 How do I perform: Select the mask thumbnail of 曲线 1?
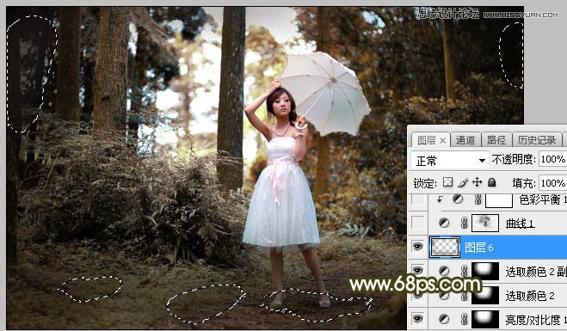(x=485, y=223)
